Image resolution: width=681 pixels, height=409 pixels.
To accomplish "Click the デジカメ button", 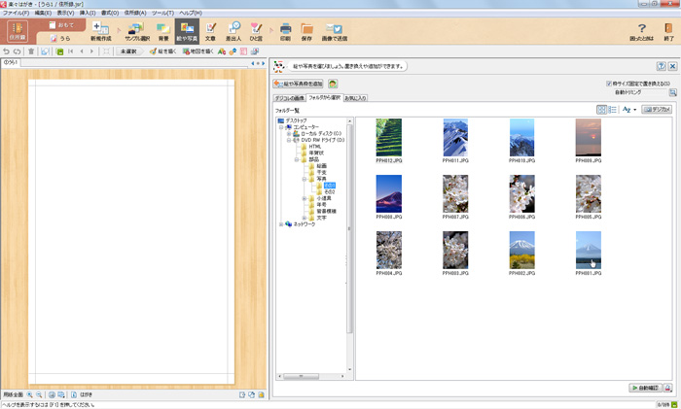I will tap(657, 110).
